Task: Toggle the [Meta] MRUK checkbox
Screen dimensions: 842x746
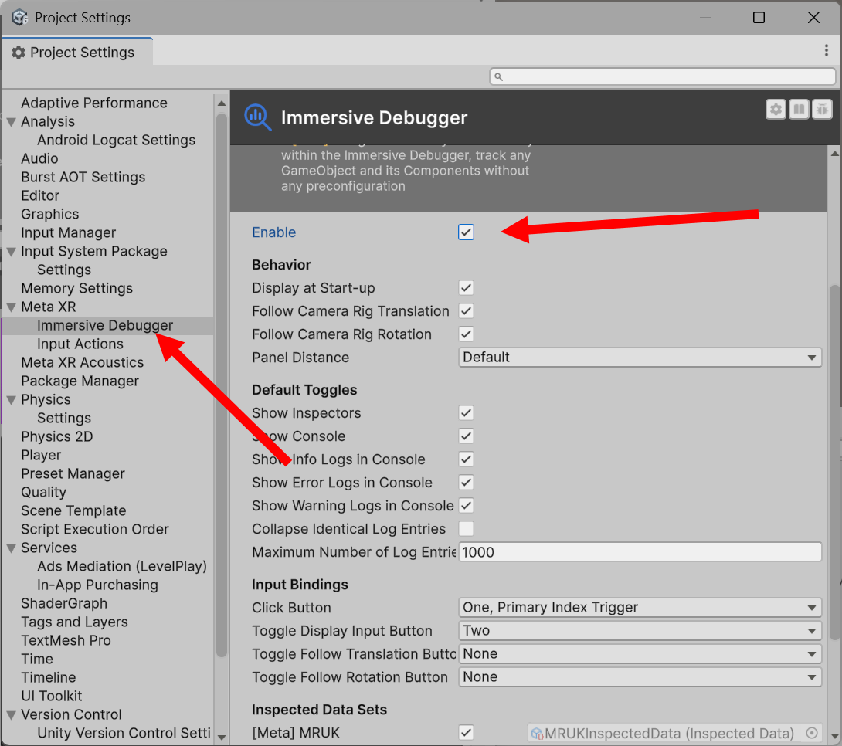Action: 466,733
